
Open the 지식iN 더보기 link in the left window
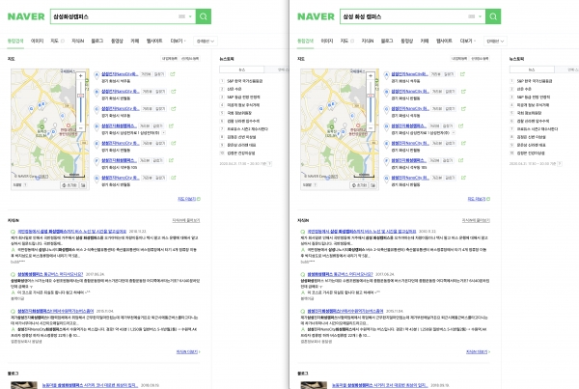click(188, 351)
